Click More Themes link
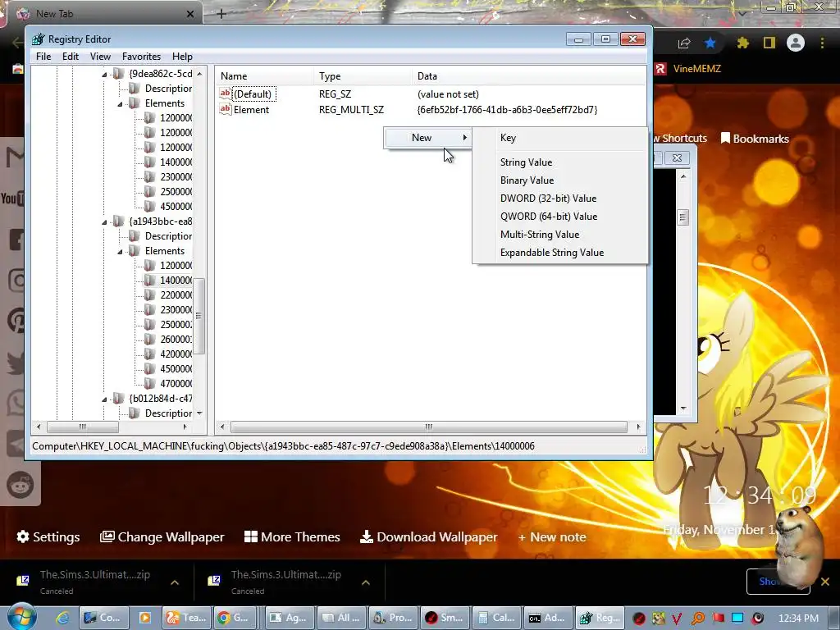 292,536
